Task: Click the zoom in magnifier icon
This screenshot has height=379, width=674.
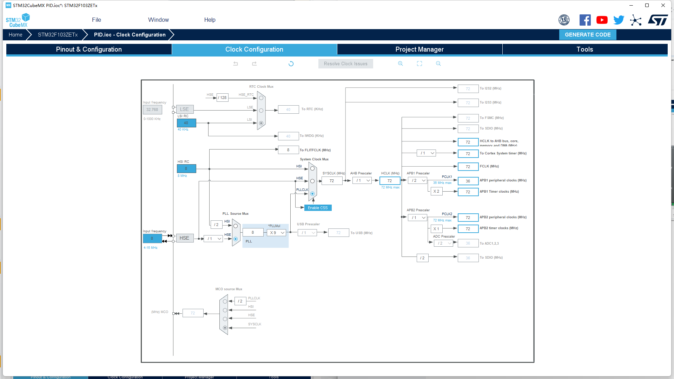Action: (401, 64)
